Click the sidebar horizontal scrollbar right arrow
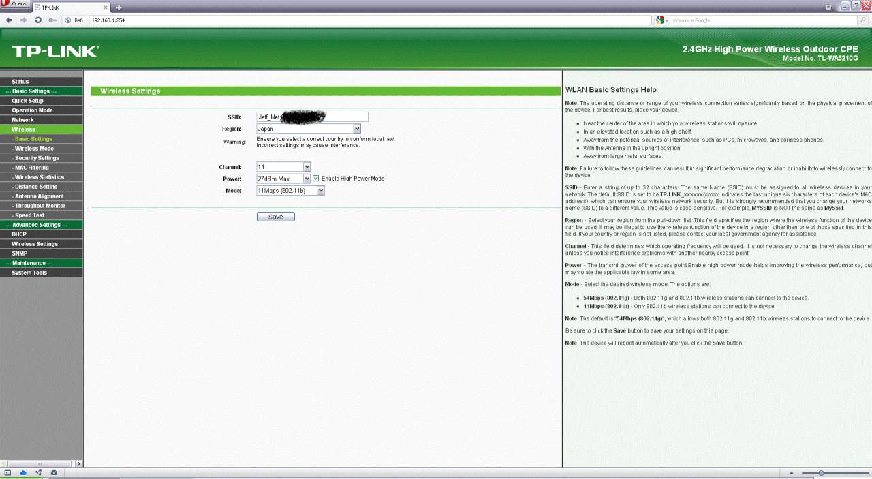The image size is (872, 479). pos(79,463)
